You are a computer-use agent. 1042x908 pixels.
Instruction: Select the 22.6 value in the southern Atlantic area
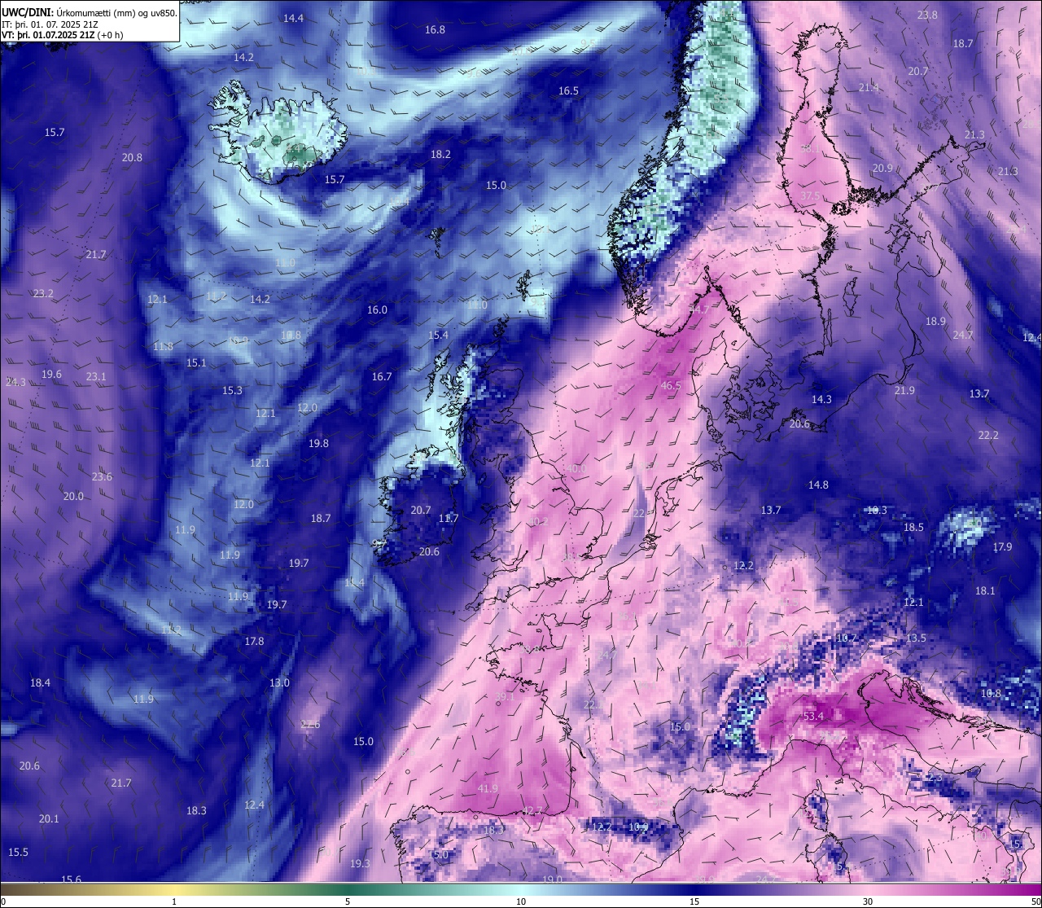(x=310, y=724)
